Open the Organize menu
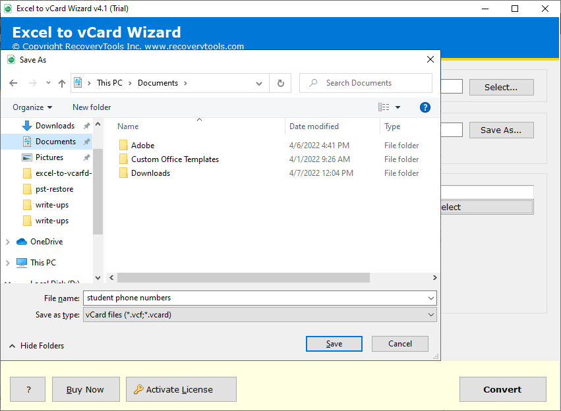Viewport: 561px width, 411px height. [x=32, y=107]
